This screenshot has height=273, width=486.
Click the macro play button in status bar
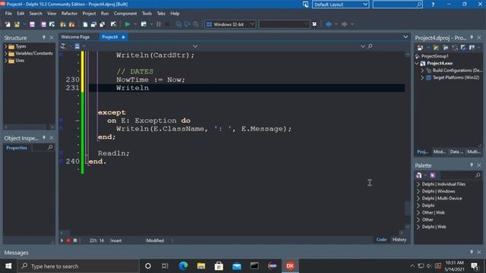coord(62,240)
